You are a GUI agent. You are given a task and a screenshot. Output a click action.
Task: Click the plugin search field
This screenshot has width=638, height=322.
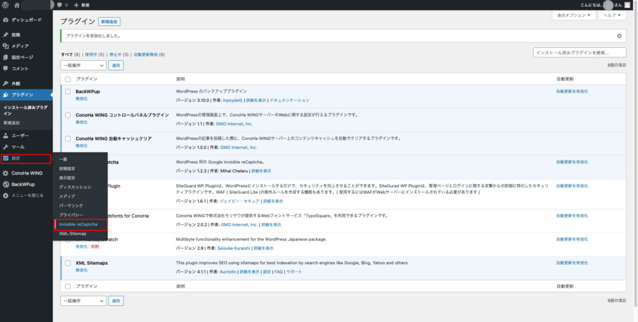coord(579,53)
